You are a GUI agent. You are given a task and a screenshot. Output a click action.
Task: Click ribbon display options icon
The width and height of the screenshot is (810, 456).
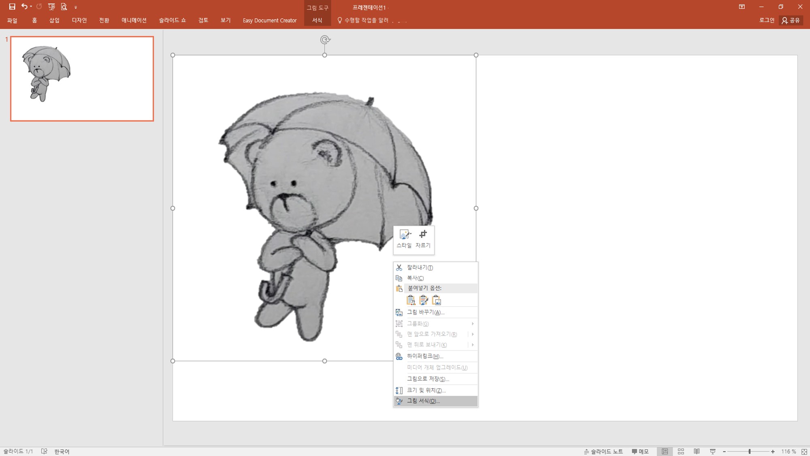coord(742,7)
